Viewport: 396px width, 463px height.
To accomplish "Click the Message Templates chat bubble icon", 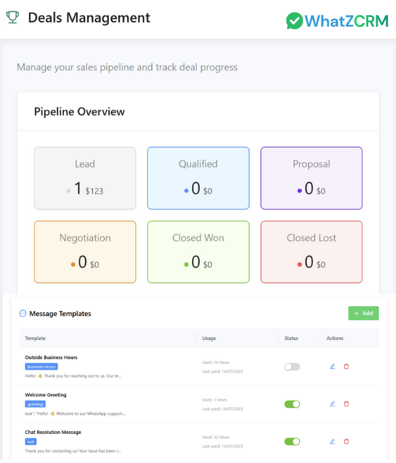I will [23, 314].
